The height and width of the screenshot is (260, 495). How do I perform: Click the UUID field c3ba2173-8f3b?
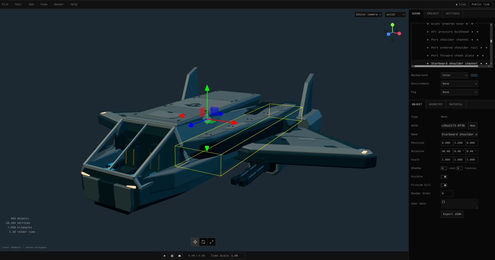(453, 126)
